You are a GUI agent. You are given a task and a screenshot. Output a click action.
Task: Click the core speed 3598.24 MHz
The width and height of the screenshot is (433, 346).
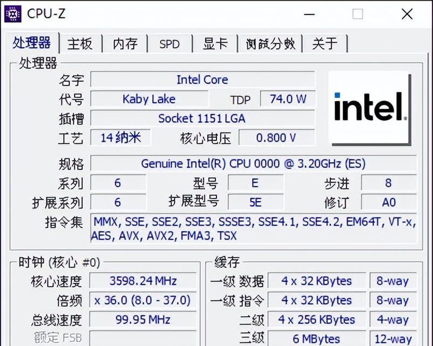point(143,281)
